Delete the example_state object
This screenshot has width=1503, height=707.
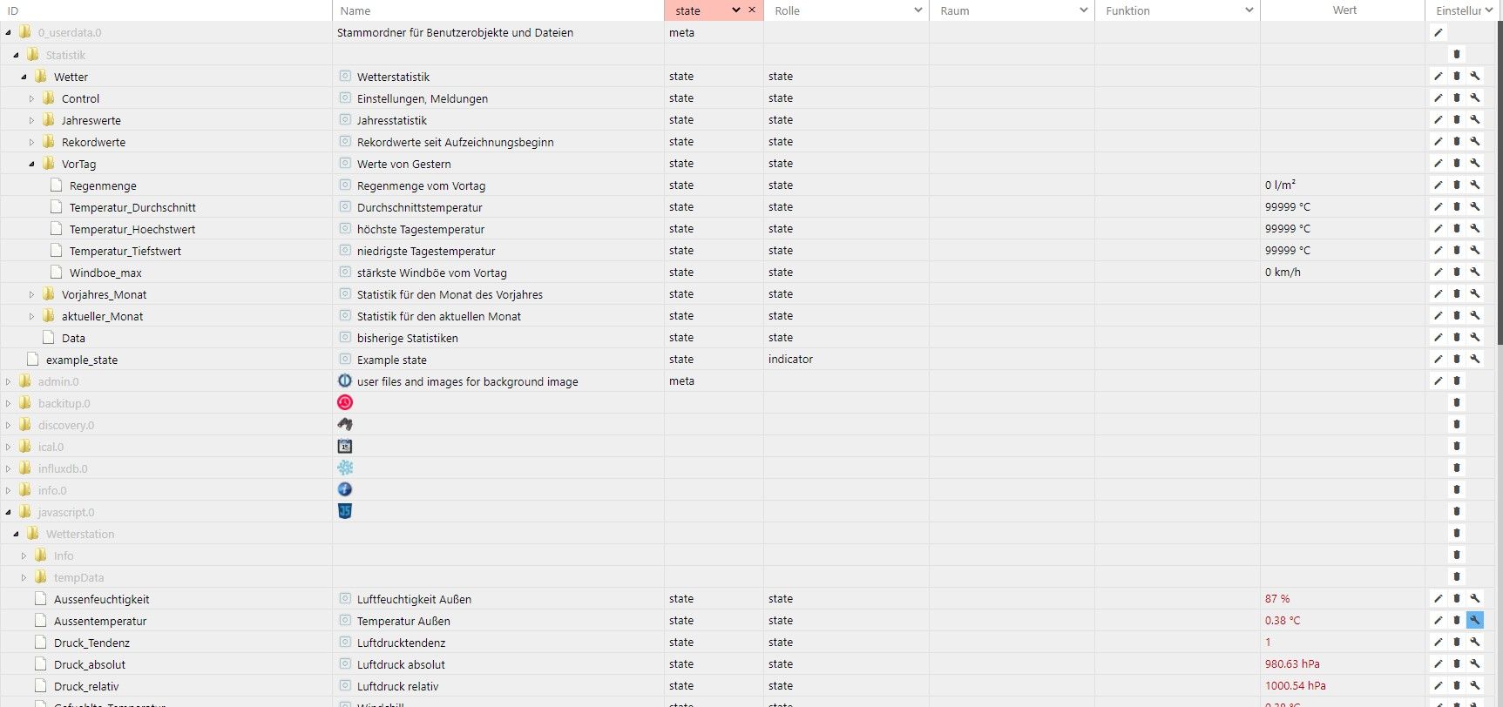click(1457, 360)
